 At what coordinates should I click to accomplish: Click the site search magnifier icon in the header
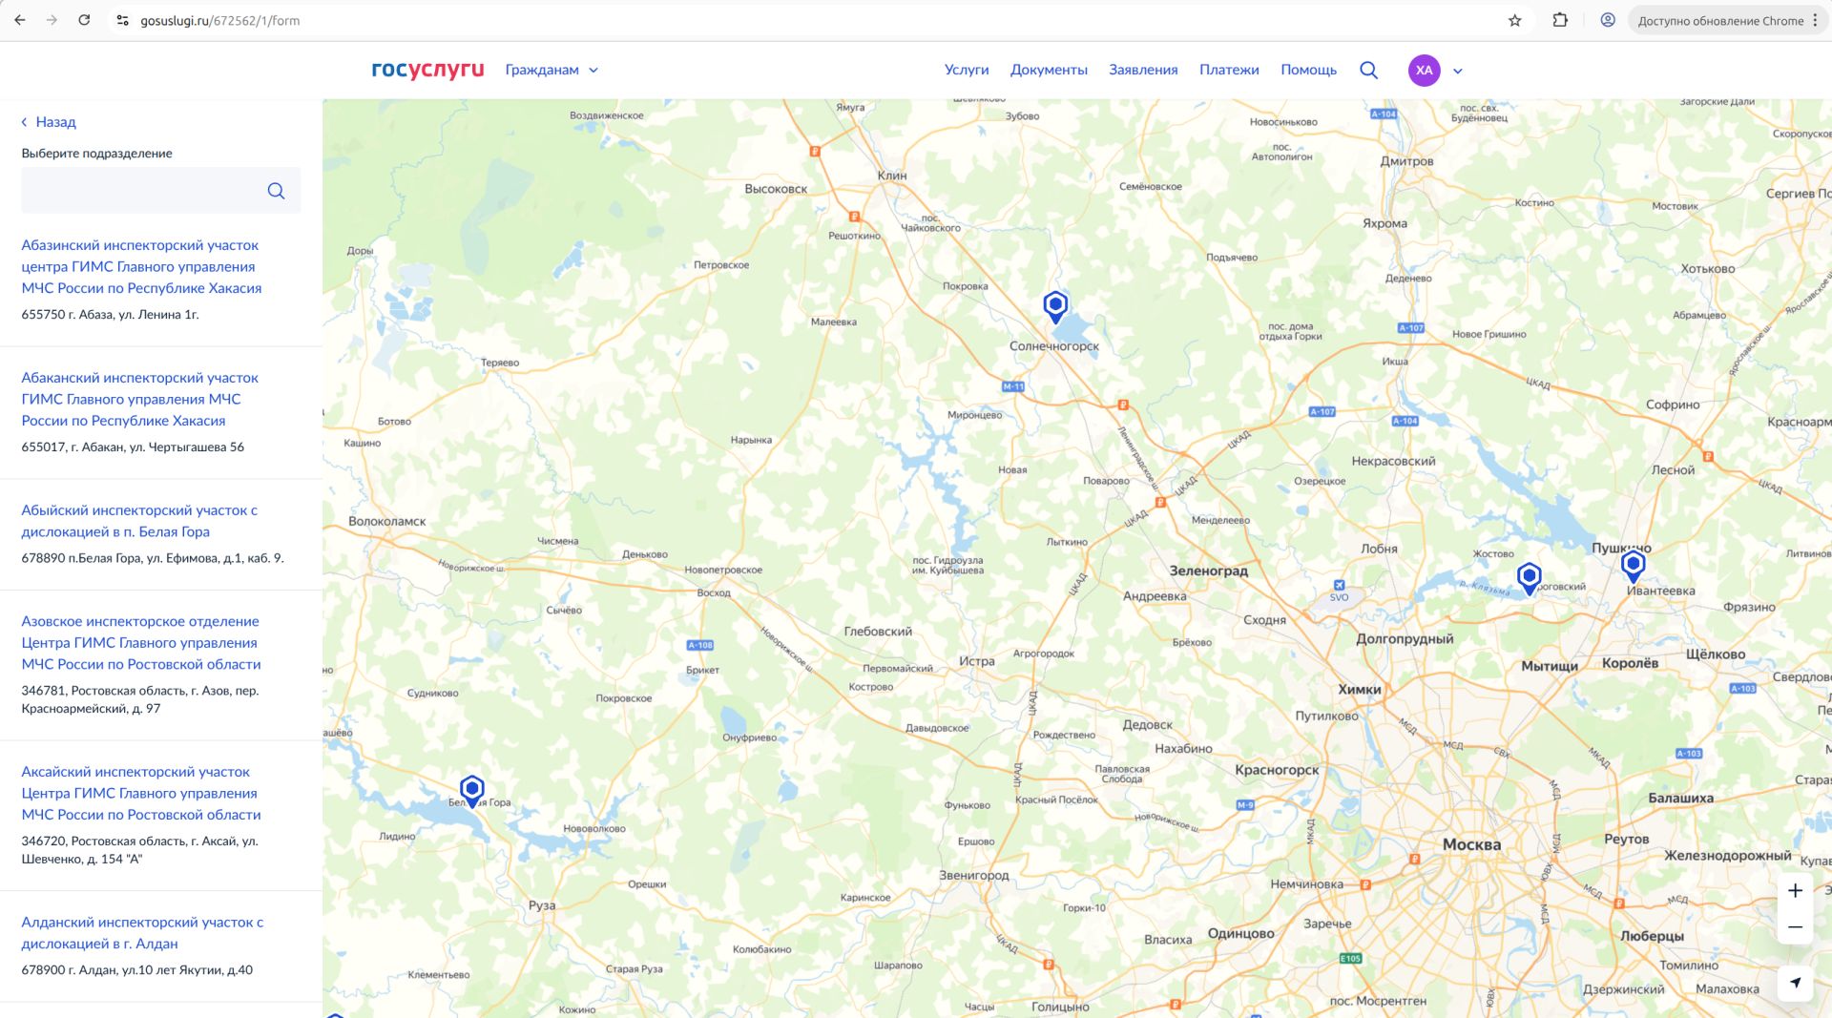[x=1368, y=70]
